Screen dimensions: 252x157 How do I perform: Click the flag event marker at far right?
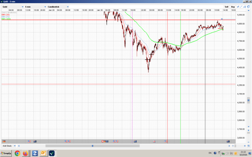click(x=228, y=141)
